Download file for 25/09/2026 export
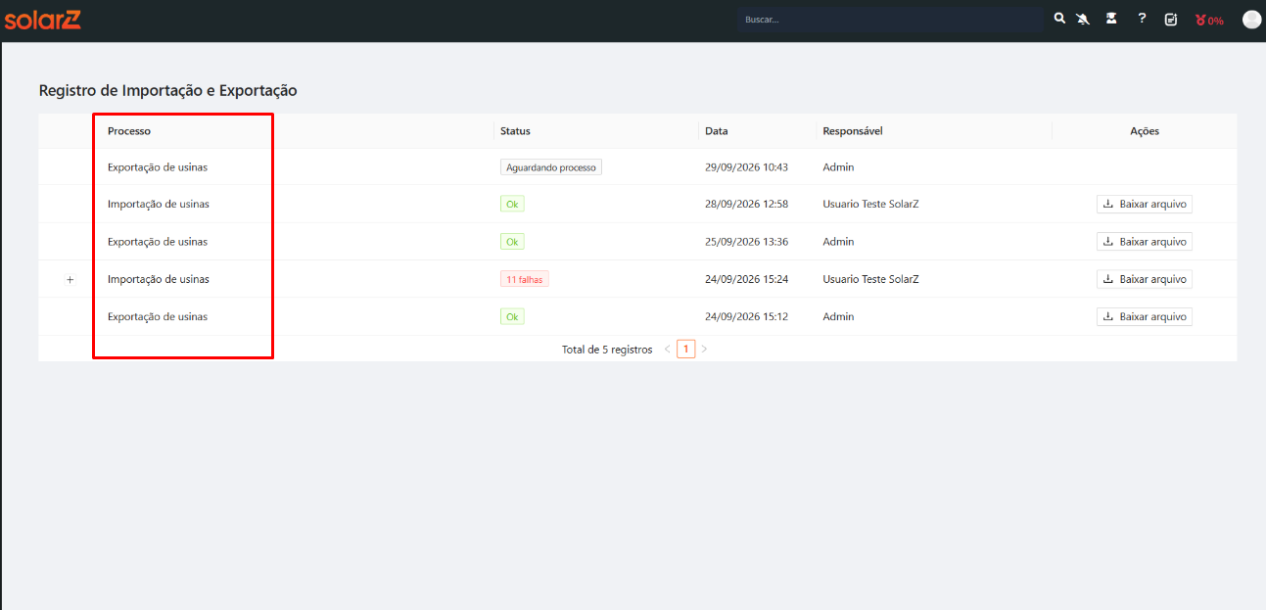The image size is (1266, 610). pyautogui.click(x=1145, y=242)
